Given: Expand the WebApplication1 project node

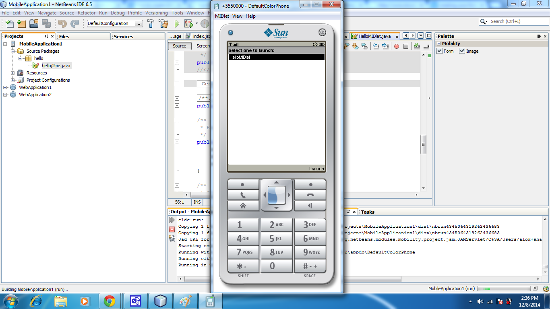Looking at the screenshot, I should click(x=5, y=87).
